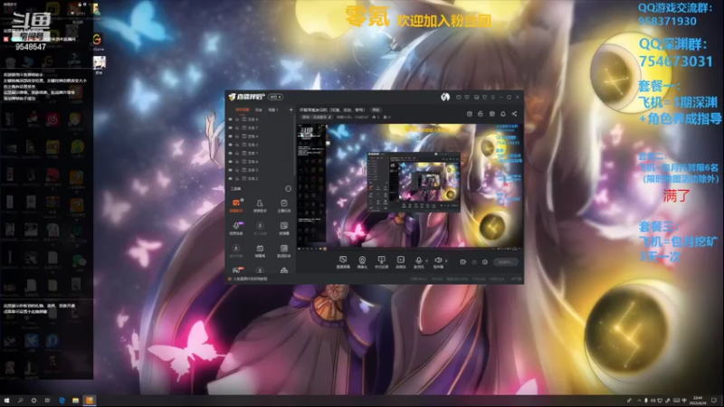Add a camera source from bottom toolbar
The height and width of the screenshot is (407, 724).
[x=362, y=261]
